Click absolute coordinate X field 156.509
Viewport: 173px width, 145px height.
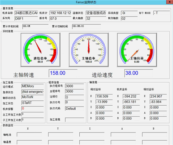[x=104, y=96]
